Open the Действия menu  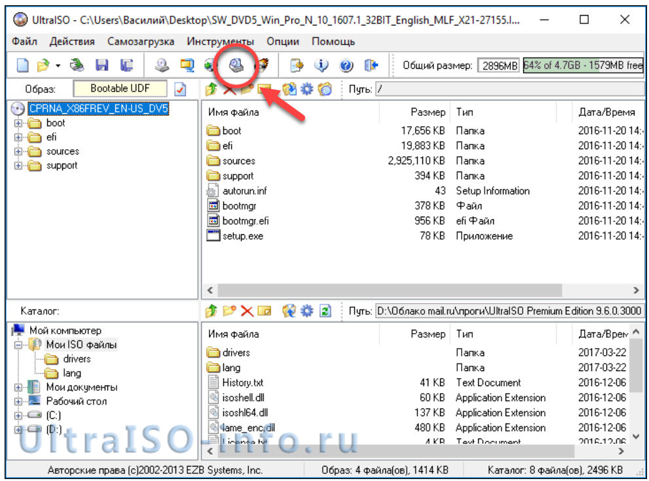tap(72, 41)
